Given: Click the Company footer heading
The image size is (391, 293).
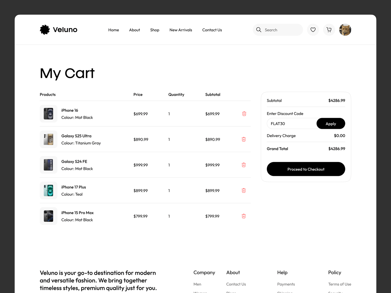Looking at the screenshot, I should 204,272.
